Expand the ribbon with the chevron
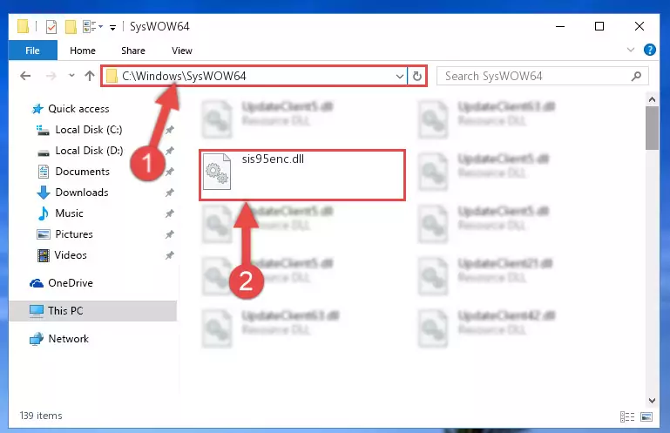670x433 pixels. pyautogui.click(x=630, y=50)
